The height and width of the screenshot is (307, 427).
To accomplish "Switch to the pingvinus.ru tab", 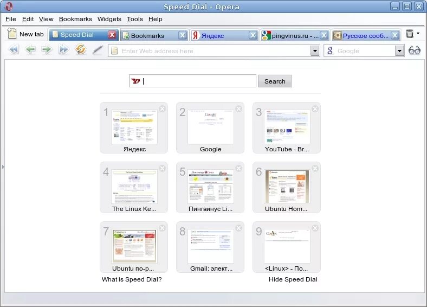I will pos(295,35).
